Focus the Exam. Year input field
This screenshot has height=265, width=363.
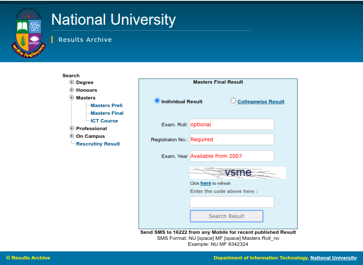point(232,156)
